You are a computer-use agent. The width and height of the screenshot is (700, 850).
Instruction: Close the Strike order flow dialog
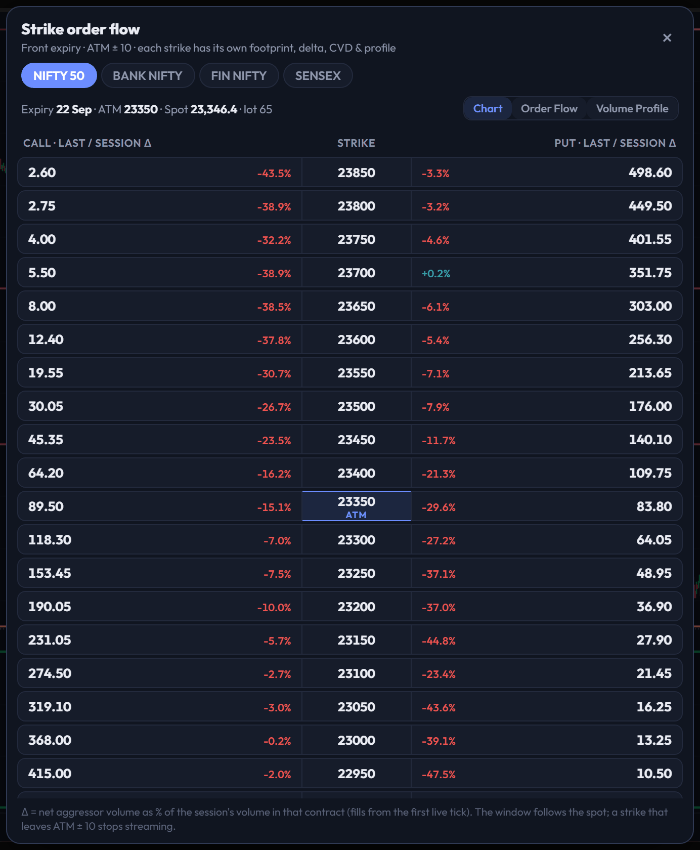667,38
